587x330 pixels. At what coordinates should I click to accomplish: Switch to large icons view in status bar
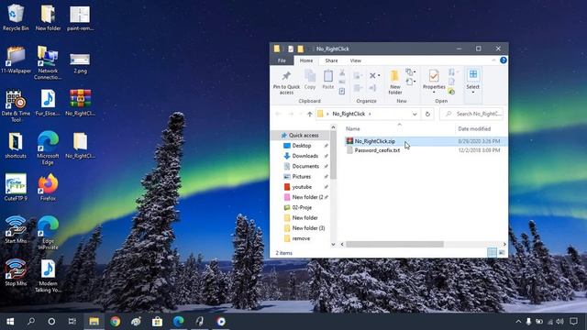(502, 253)
